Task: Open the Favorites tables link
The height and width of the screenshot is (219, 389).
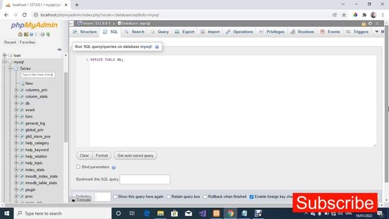Action: tap(27, 42)
